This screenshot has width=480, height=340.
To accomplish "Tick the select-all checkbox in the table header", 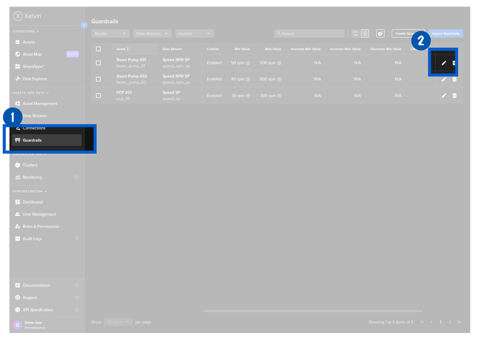I will coord(98,49).
